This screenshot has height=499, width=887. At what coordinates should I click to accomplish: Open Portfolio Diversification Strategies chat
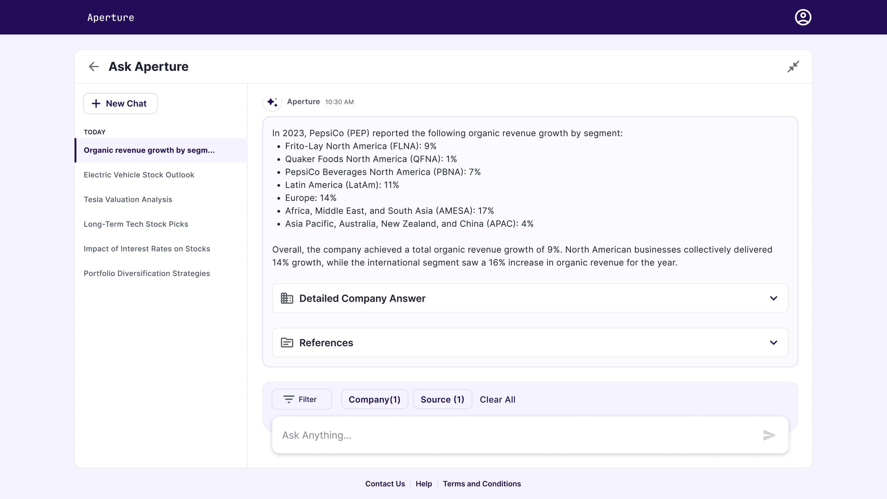click(161, 274)
